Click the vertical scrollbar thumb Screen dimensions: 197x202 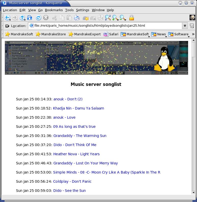point(193,49)
